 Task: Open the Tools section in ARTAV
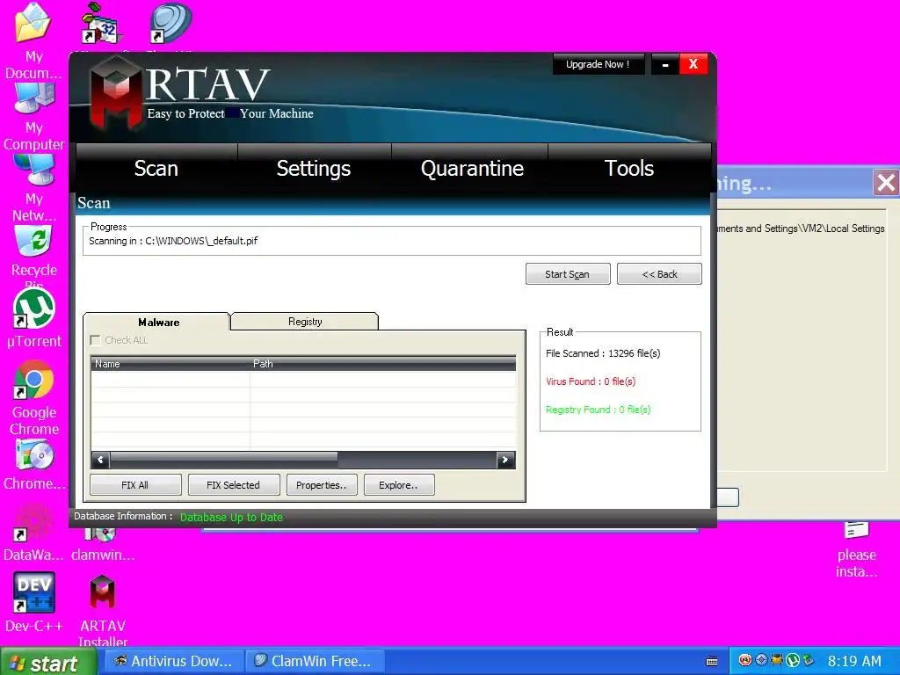tap(629, 168)
